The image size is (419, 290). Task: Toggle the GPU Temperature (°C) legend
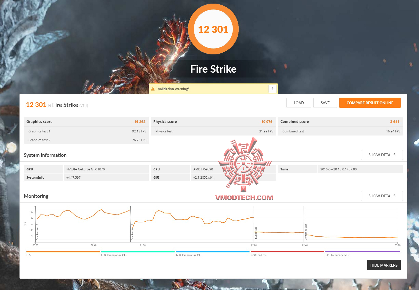[213, 253]
